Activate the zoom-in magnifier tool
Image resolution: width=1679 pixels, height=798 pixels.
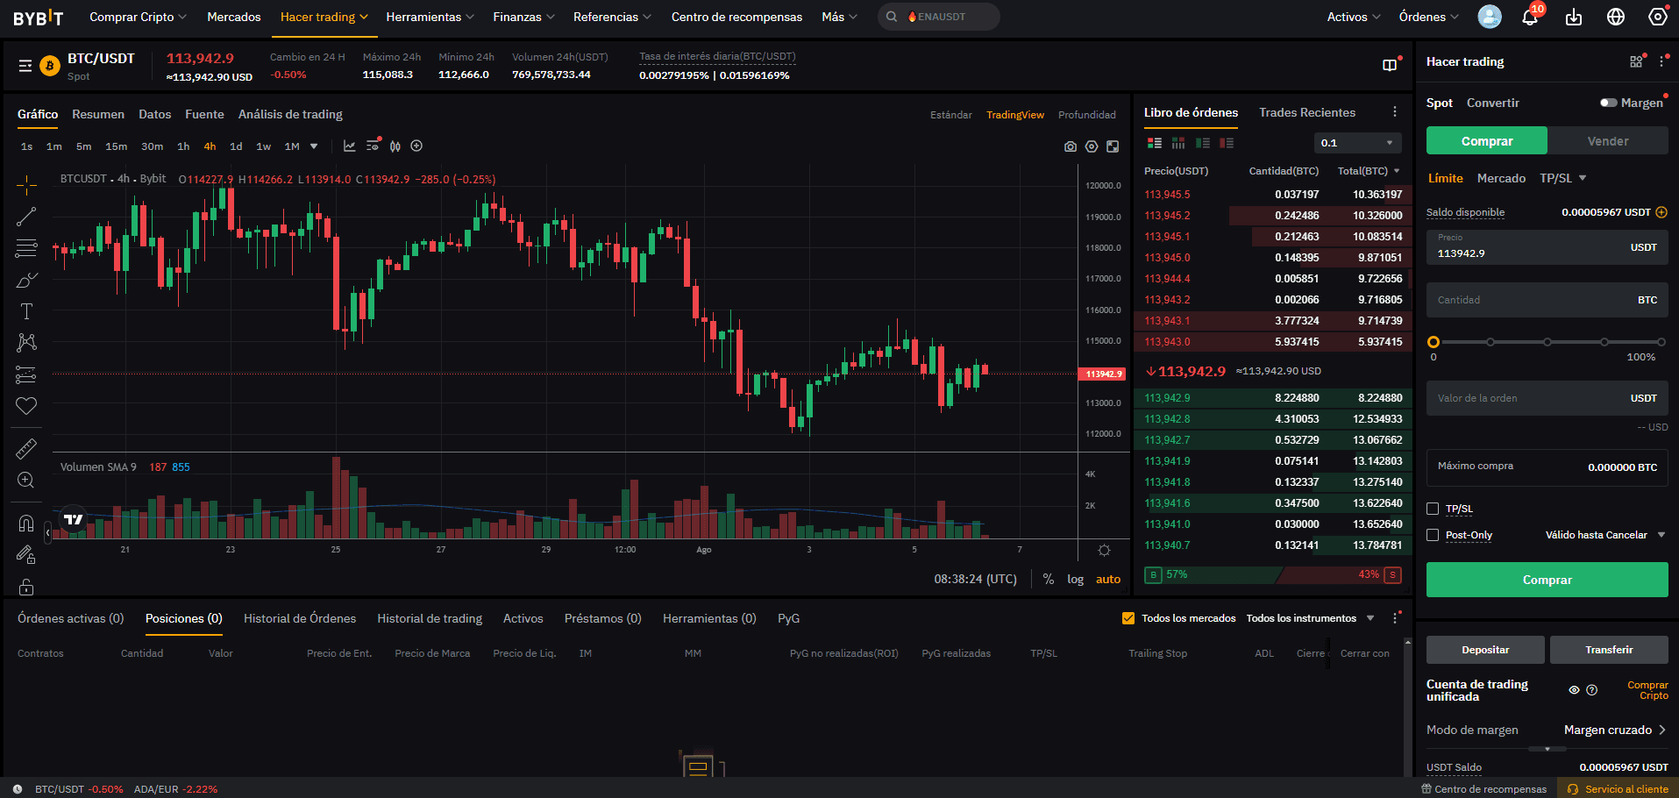[x=26, y=481]
